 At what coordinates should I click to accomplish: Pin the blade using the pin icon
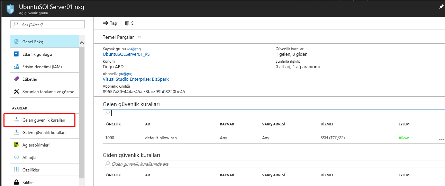tap(441, 7)
